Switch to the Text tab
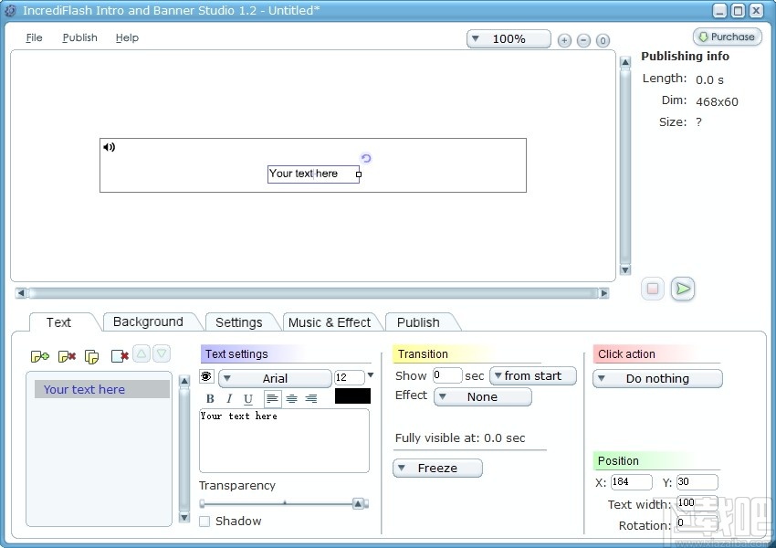Screen dimensions: 776x548 (x=58, y=322)
